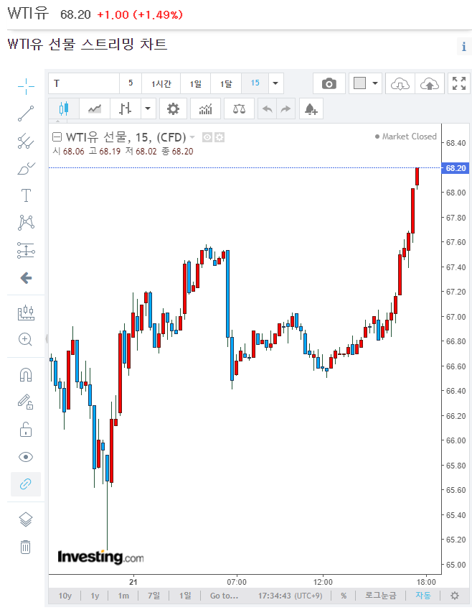This screenshot has width=472, height=610.
Task: Toggle the 로그눈금 scale
Action: 381,596
